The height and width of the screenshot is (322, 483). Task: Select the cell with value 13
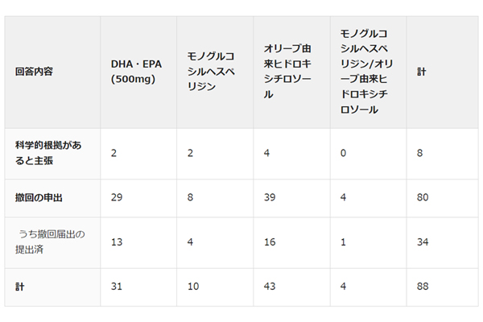tap(117, 241)
